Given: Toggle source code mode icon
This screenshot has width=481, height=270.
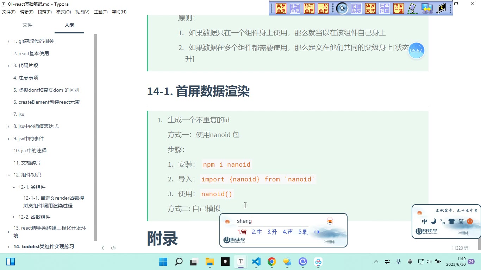Looking at the screenshot, I should (113, 248).
